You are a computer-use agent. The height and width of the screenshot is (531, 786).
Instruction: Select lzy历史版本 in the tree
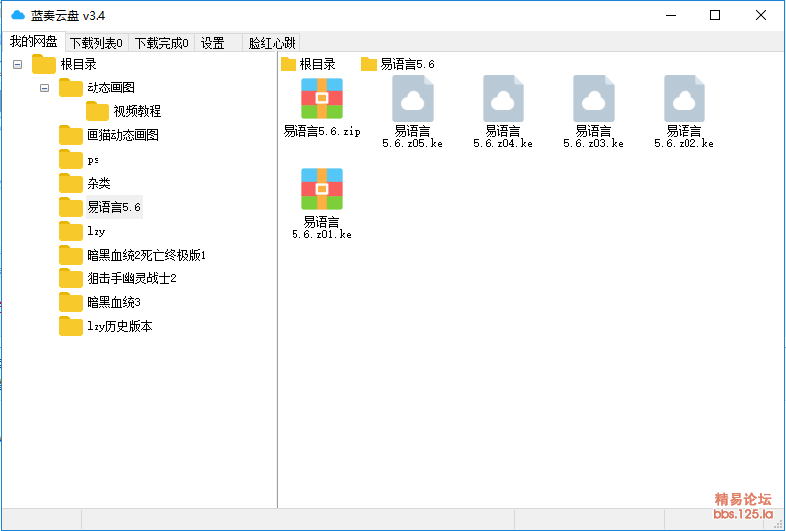pyautogui.click(x=119, y=326)
